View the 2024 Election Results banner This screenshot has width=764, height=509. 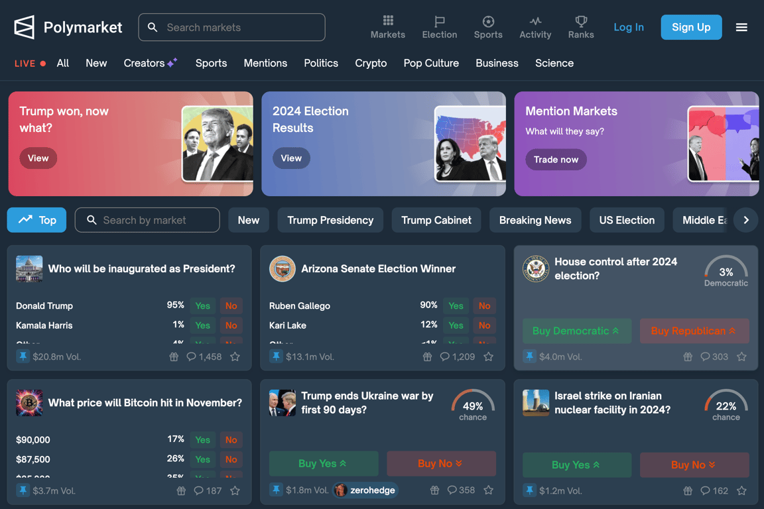(291, 158)
